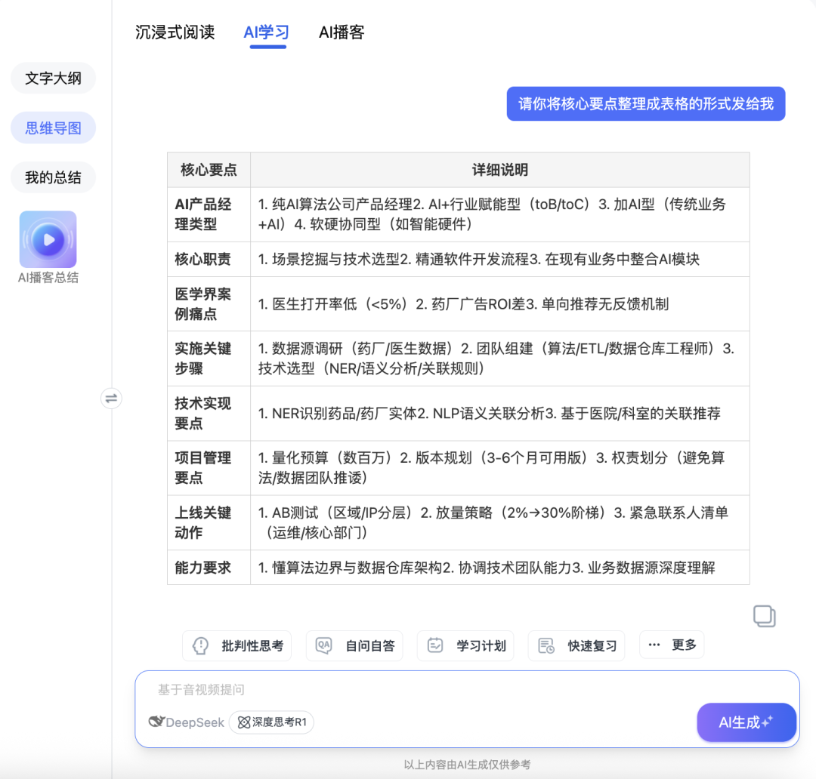Click the copy icon below the table
The image size is (816, 779).
pos(764,616)
